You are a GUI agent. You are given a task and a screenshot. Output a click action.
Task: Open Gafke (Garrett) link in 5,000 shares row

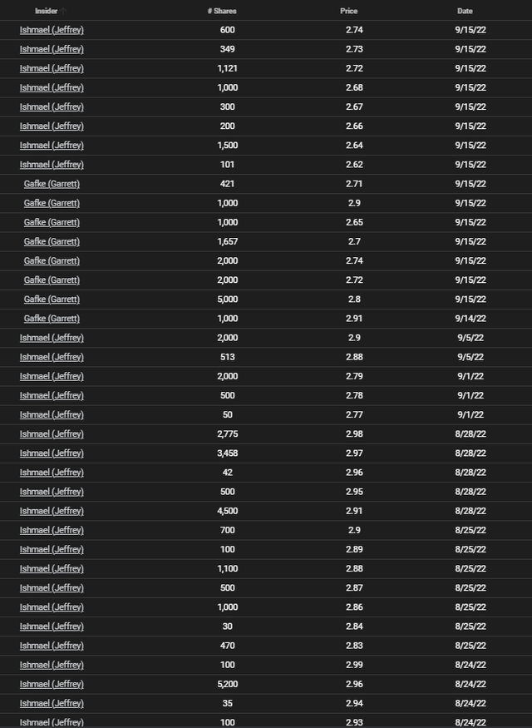click(x=52, y=300)
